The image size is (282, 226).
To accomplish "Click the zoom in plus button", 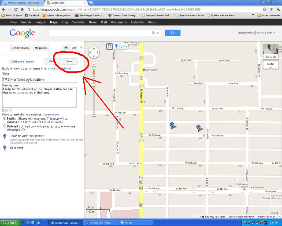I will pos(94,79).
